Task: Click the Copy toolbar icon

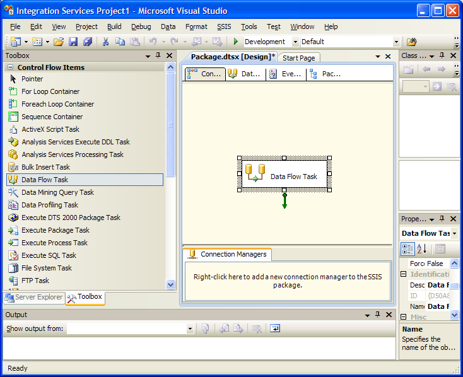Action: coord(120,42)
